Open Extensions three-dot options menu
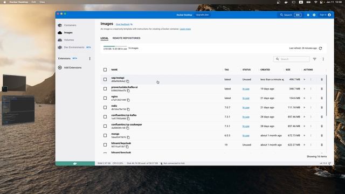This screenshot has width=345, height=194. 90,59
